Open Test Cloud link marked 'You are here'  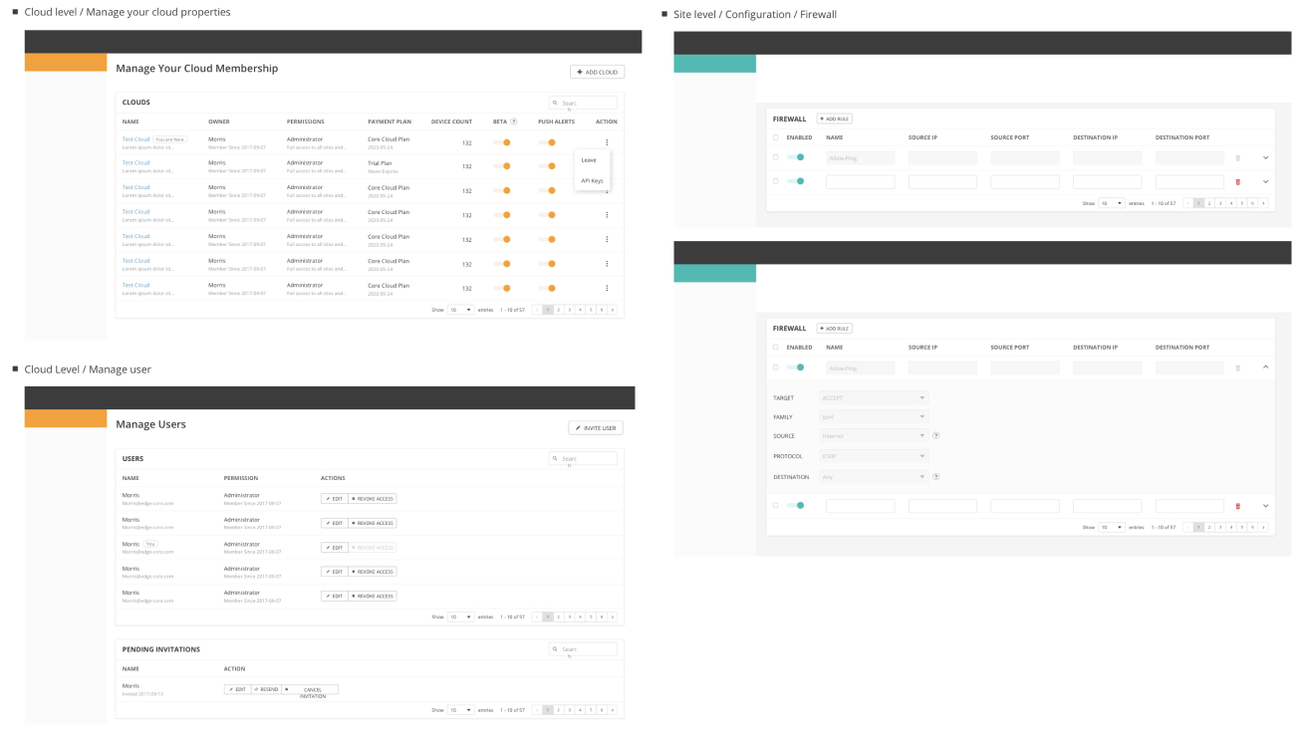coord(135,139)
